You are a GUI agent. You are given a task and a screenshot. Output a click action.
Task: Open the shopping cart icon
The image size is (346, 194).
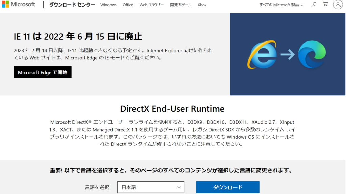click(x=325, y=4)
